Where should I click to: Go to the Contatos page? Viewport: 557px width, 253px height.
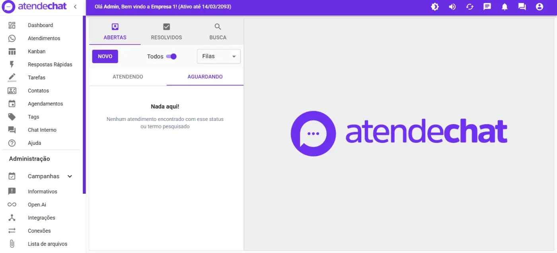[39, 91]
